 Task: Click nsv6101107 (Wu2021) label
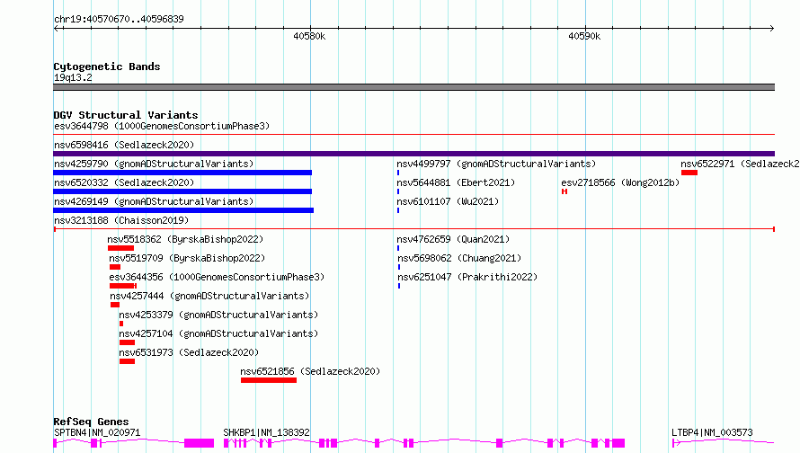click(x=448, y=201)
